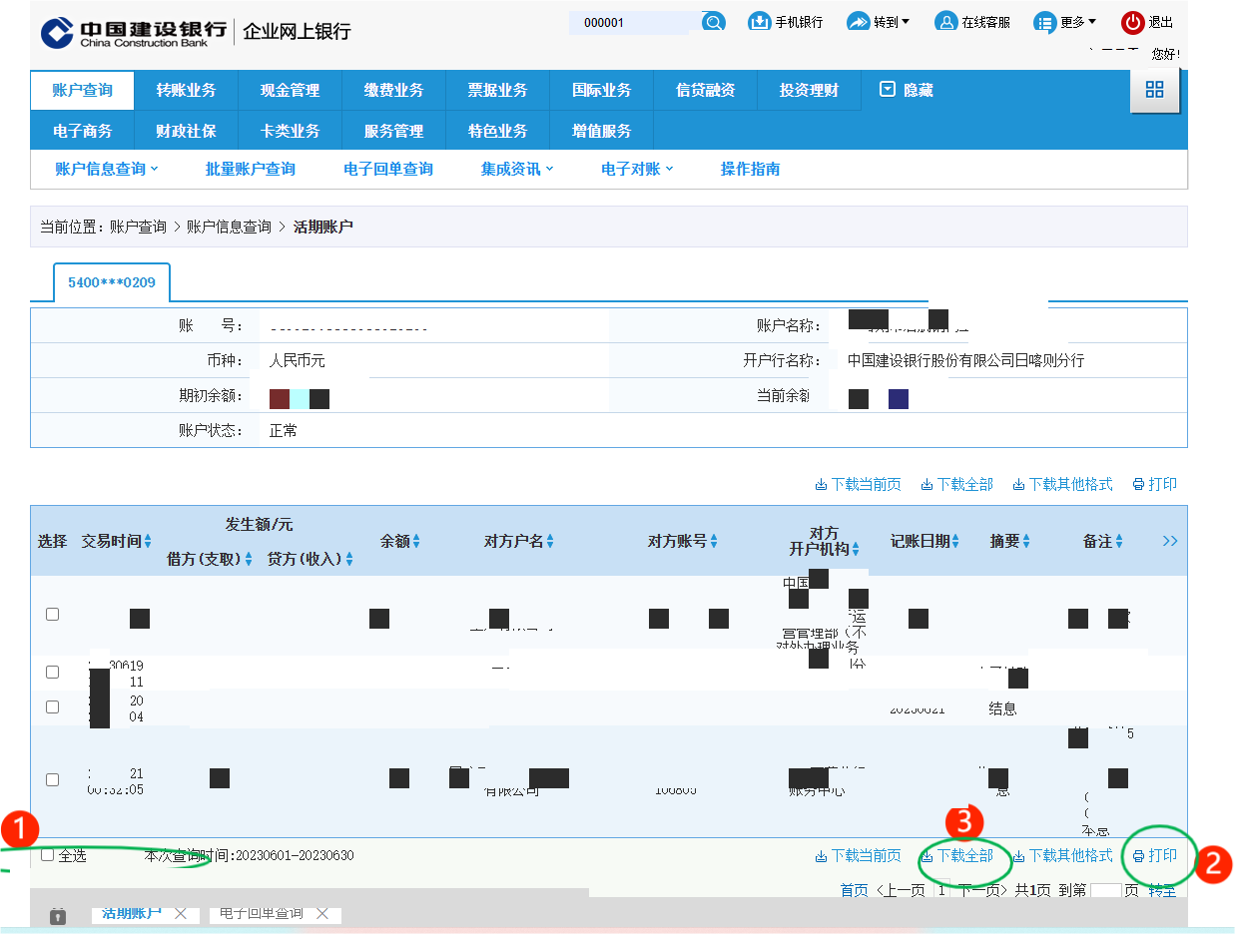
Task: Open mobile banking (手机银行) icon
Action: tap(760, 22)
